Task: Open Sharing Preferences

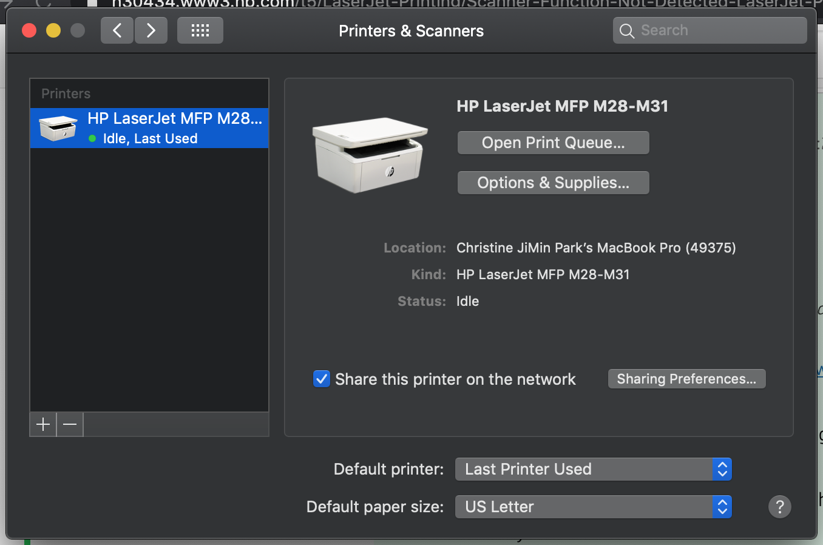Action: 686,379
